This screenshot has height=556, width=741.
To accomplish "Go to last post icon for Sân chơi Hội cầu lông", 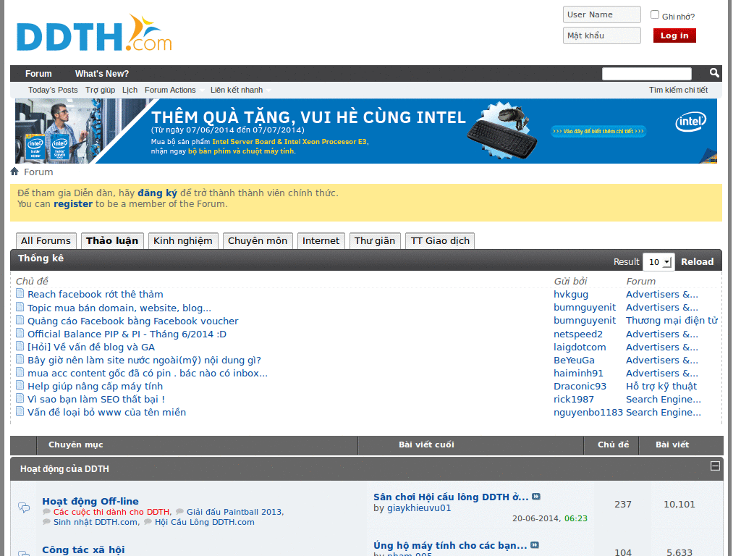I will (536, 497).
